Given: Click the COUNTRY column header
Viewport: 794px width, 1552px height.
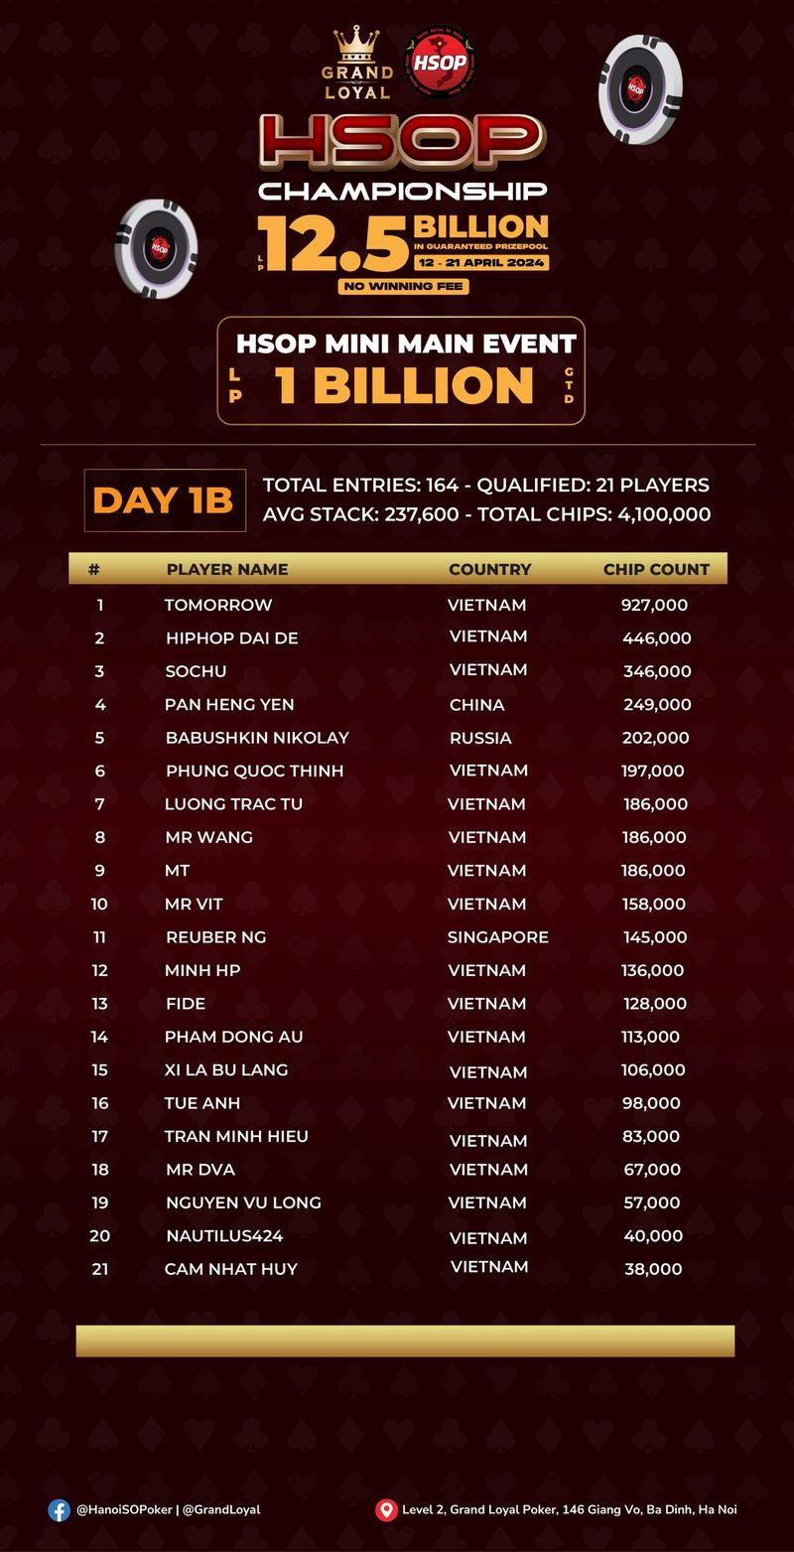Looking at the screenshot, I should [490, 569].
